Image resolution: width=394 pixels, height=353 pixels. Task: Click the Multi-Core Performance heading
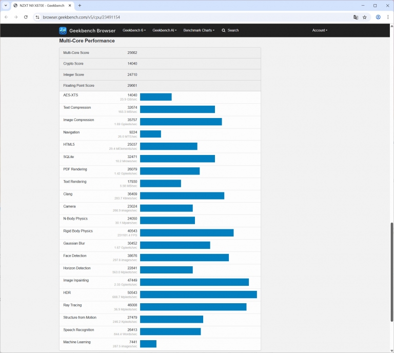(87, 41)
